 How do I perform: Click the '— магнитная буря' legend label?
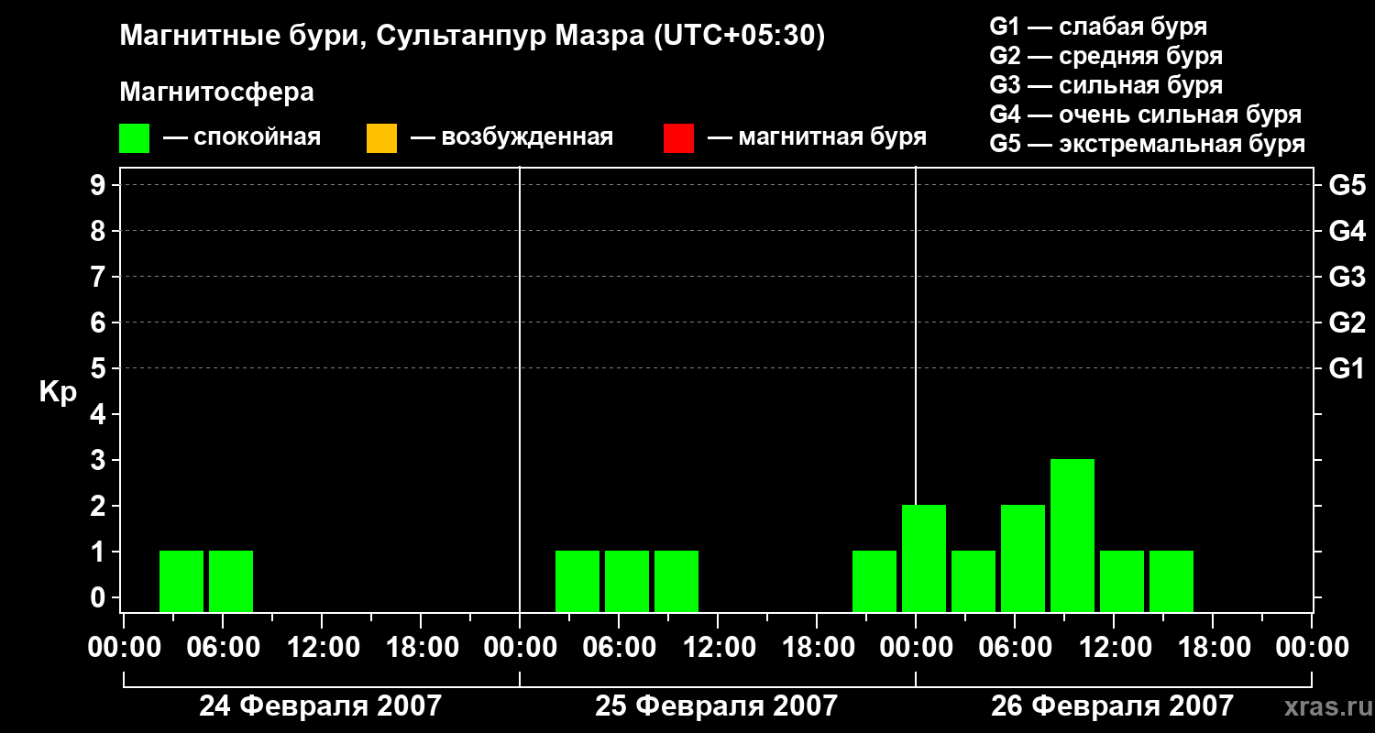click(818, 137)
